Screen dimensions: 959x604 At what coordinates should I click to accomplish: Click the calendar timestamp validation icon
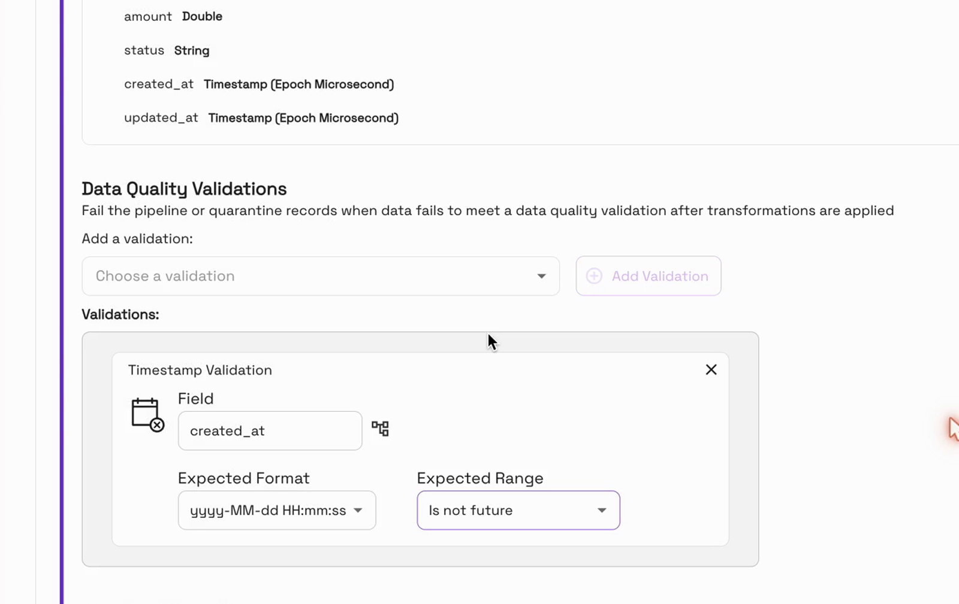147,415
